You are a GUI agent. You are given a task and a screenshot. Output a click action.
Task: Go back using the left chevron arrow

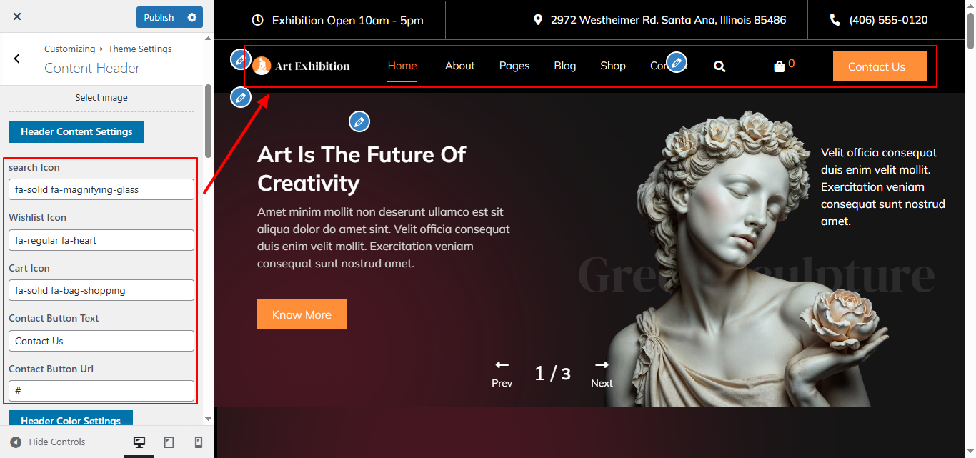[17, 59]
